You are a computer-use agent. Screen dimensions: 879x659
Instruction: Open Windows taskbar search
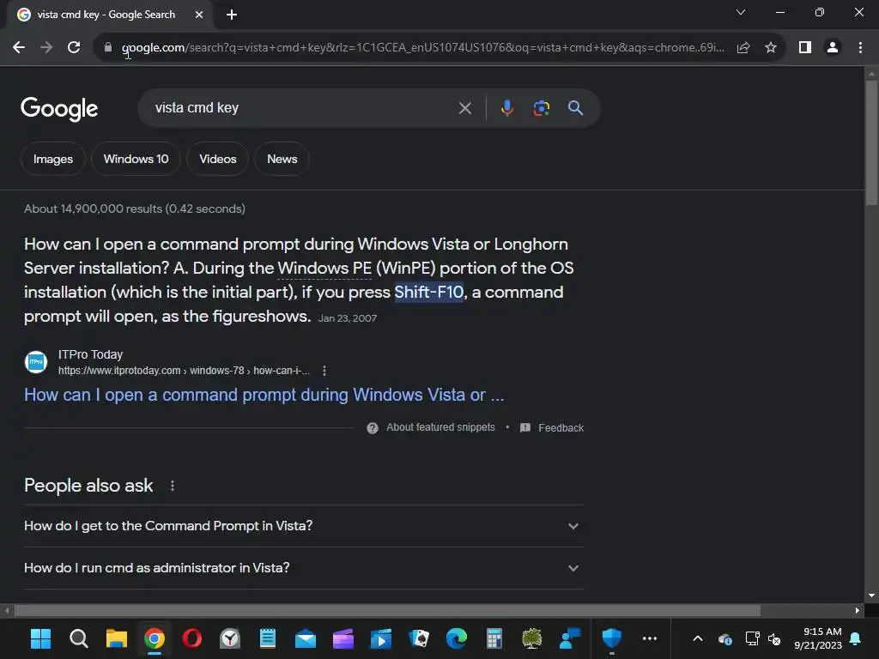[78, 638]
